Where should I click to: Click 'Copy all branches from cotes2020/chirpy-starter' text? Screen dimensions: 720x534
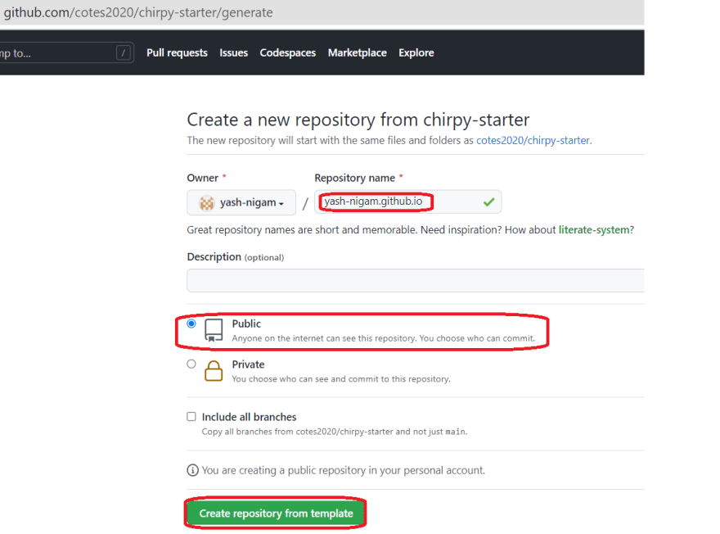click(x=335, y=432)
